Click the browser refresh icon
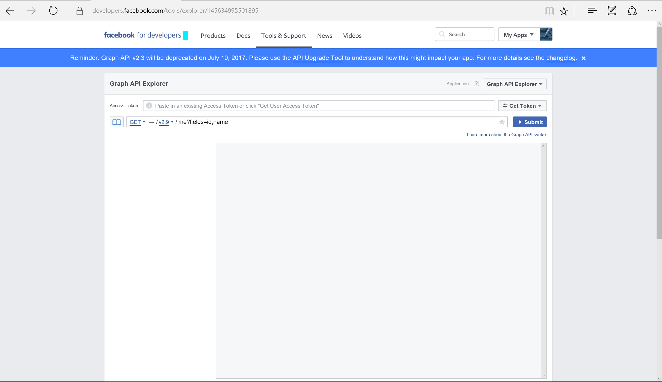This screenshot has height=382, width=662. click(53, 11)
